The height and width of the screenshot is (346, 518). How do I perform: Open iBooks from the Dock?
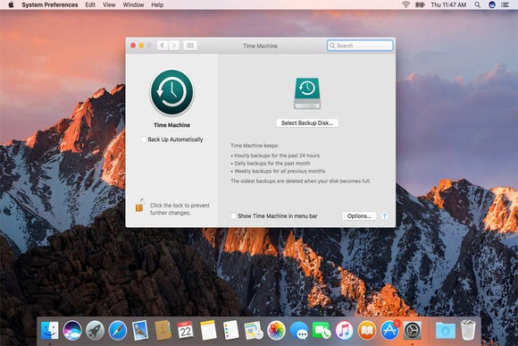[x=366, y=330]
